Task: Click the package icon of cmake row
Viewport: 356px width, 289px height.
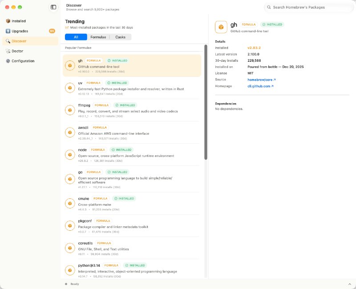Action: pyautogui.click(x=70, y=204)
